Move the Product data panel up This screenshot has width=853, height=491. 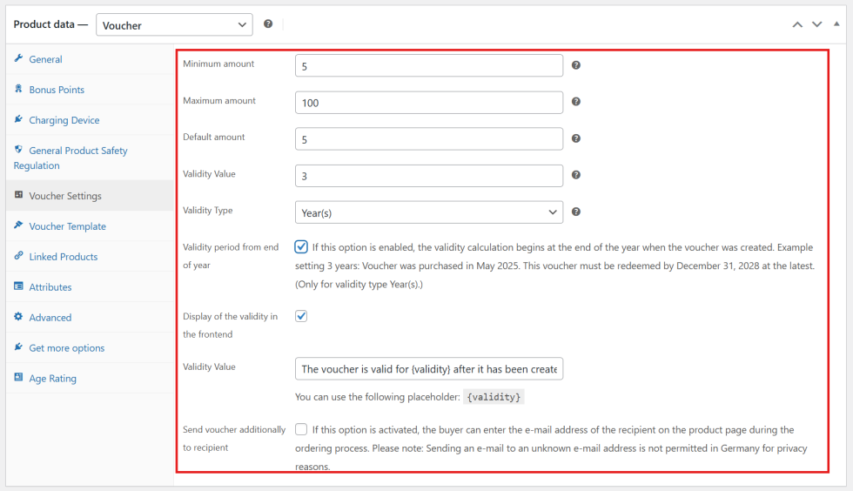(797, 24)
